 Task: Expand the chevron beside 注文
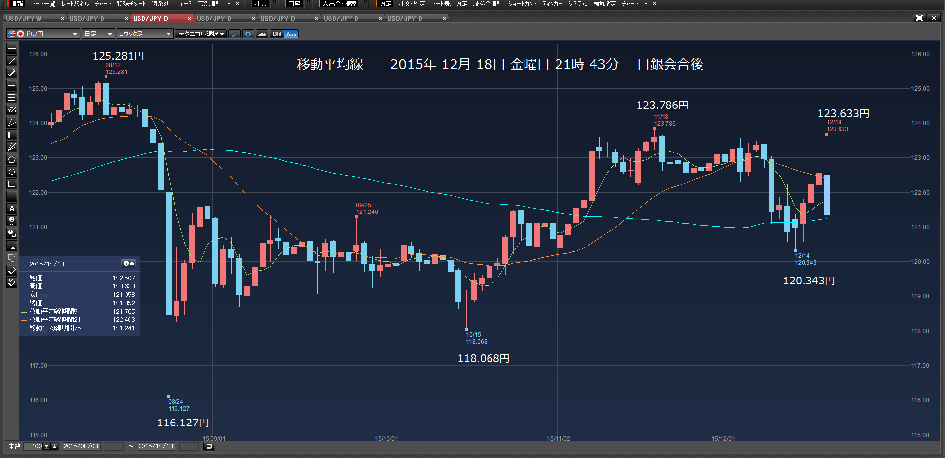click(x=275, y=3)
